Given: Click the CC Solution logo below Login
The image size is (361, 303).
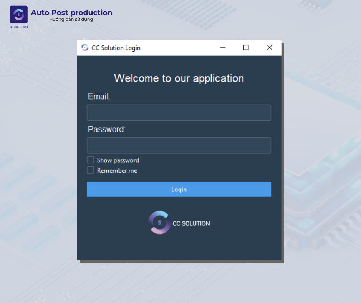Looking at the screenshot, I should pos(159,223).
